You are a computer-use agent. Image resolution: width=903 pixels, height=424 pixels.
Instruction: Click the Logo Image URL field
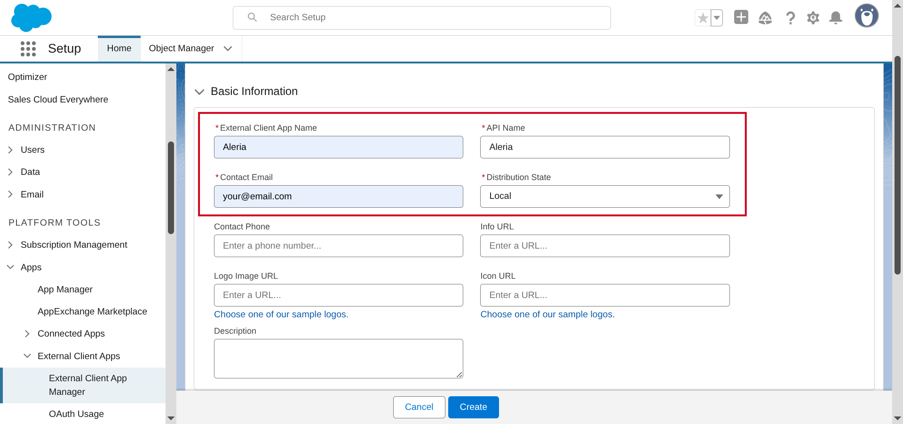(338, 295)
